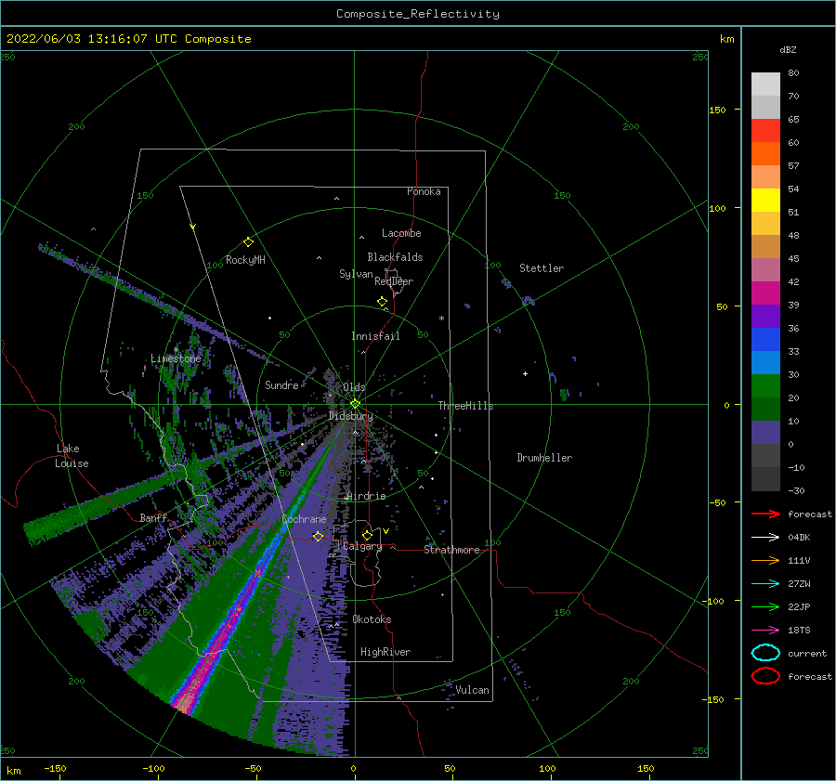Click the asterisk marker west of Stettler
Image resolution: width=836 pixels, height=781 pixels.
(x=441, y=319)
